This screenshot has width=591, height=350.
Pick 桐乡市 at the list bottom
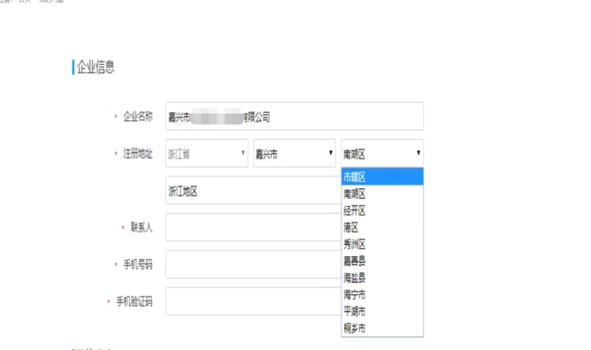[x=382, y=328]
